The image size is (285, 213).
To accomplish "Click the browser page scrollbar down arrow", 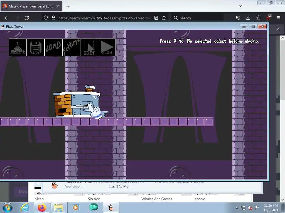I will click(282, 200).
